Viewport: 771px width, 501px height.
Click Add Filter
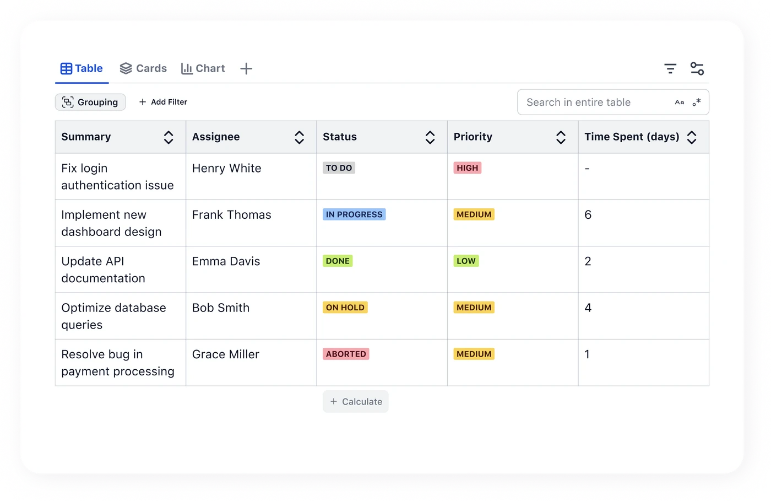point(163,102)
